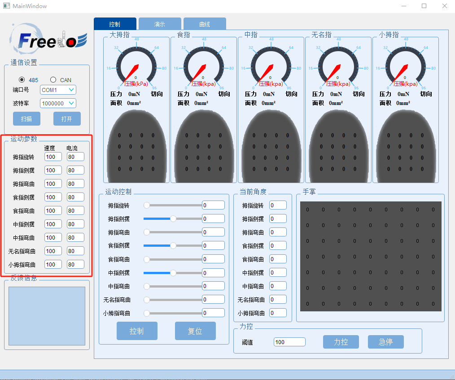Click the 中指 fingertip sensor pad image
The width and height of the screenshot is (455, 380).
click(271, 146)
